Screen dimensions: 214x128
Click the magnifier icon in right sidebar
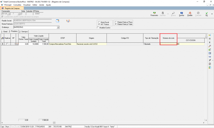pyautogui.click(x=210, y=46)
